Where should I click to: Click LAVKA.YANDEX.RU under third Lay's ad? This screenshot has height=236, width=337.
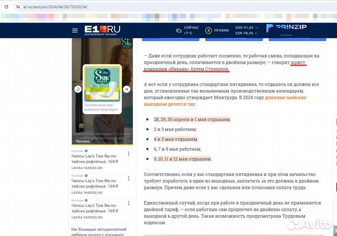[x=87, y=217]
